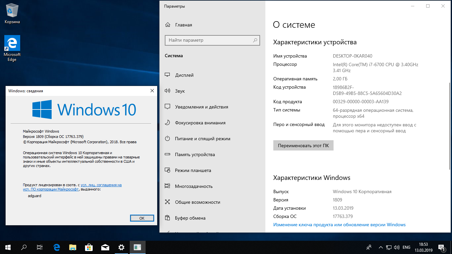Open Звук settings page
This screenshot has width=452, height=254.
212,91
